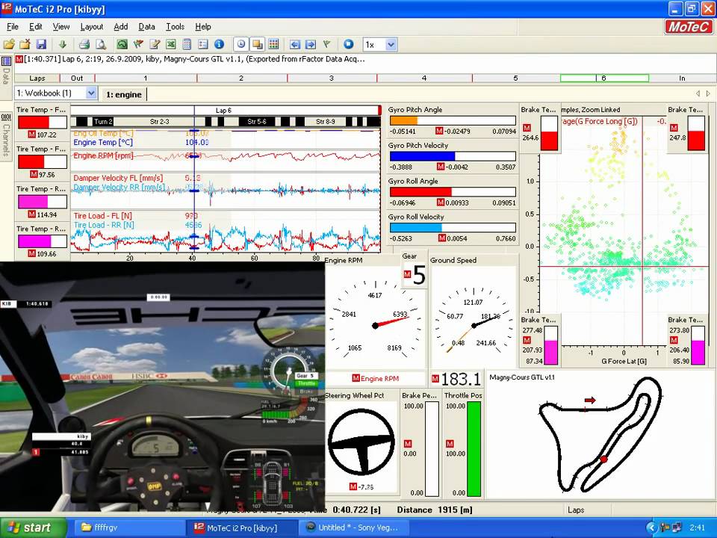Viewport: 717px width, 538px height.
Task: Select the engine worksheet tab
Action: [x=123, y=94]
